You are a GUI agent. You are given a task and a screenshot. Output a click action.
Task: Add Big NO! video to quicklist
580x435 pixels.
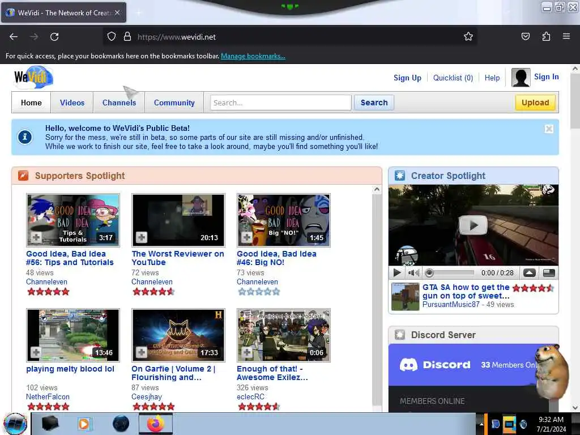coord(247,237)
